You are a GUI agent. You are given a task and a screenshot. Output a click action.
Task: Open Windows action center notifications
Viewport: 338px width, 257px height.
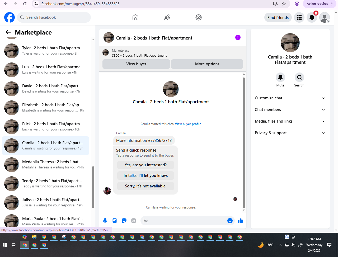329,245
